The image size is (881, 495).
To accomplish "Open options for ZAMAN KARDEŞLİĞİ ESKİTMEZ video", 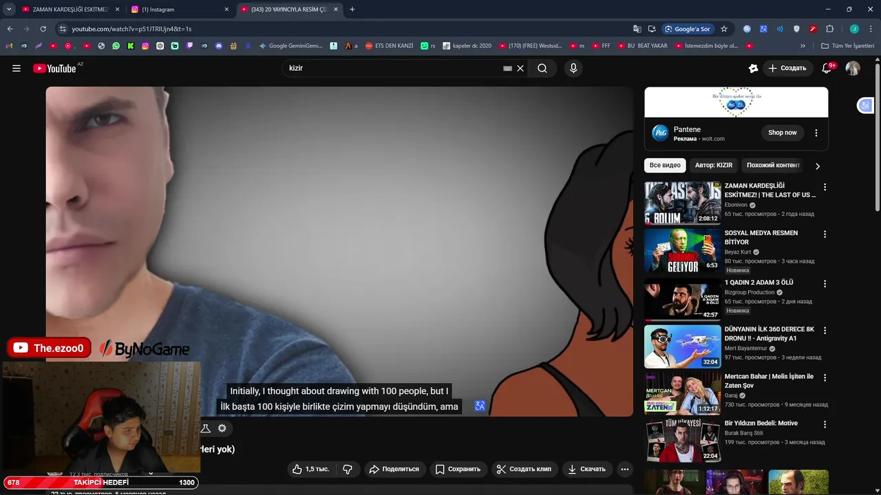I will point(825,187).
